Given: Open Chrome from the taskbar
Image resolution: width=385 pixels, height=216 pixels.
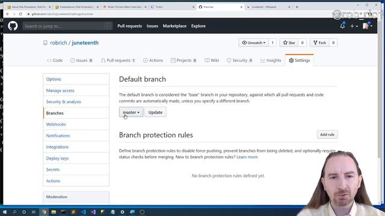Looking at the screenshot, I should click(x=44, y=212).
